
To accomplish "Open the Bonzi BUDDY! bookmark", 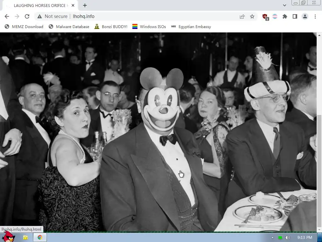I will (x=111, y=26).
